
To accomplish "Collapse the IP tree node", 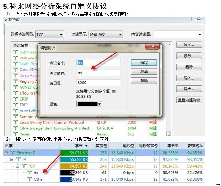I will click(x=12, y=159).
